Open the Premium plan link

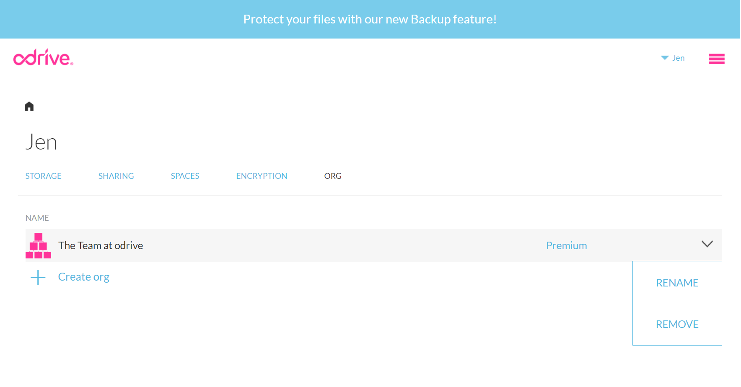coord(566,246)
